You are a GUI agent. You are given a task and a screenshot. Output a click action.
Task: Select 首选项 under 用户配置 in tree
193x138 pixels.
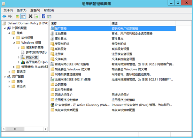[21, 86]
